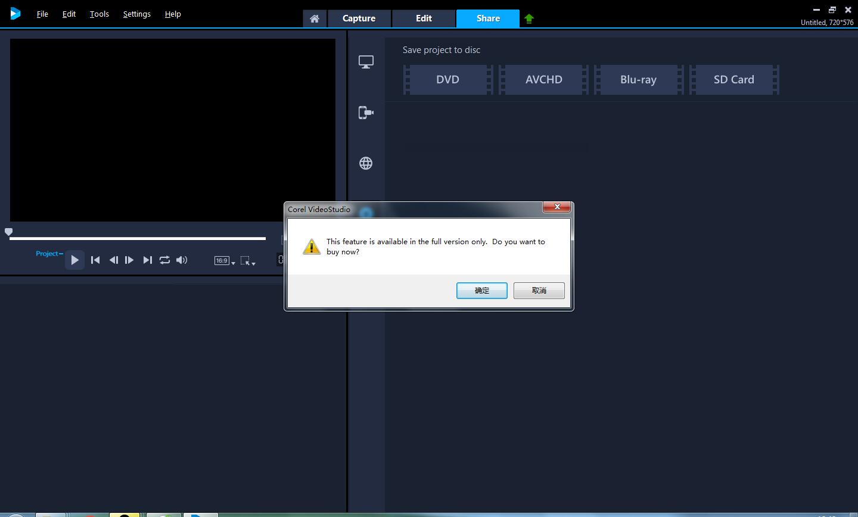Restore down the VideoStudio window
The width and height of the screenshot is (858, 517).
(832, 10)
